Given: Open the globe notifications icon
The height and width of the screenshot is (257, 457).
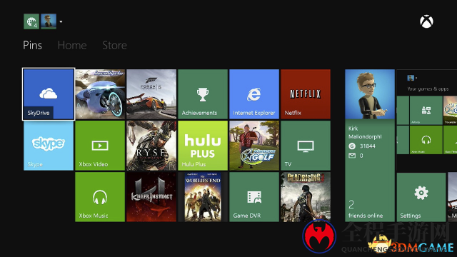Looking at the screenshot, I should click(31, 21).
